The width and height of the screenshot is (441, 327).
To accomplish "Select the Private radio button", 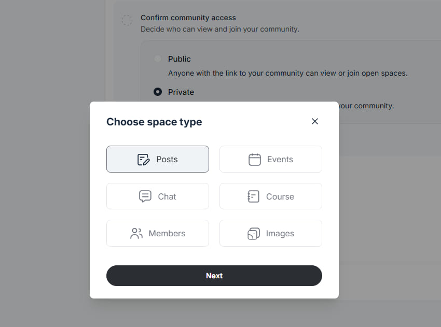I will 158,92.
